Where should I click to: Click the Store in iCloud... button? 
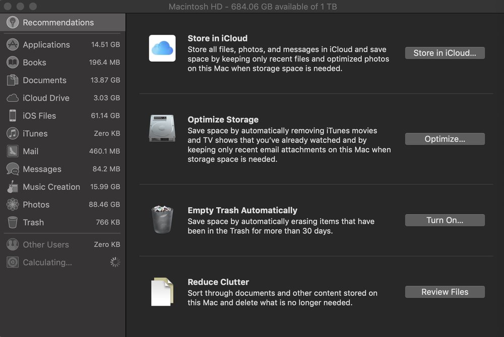click(x=445, y=53)
